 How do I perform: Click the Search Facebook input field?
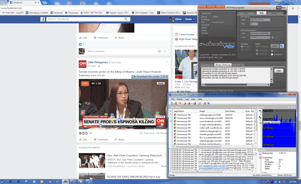pyautogui.click(x=84, y=19)
